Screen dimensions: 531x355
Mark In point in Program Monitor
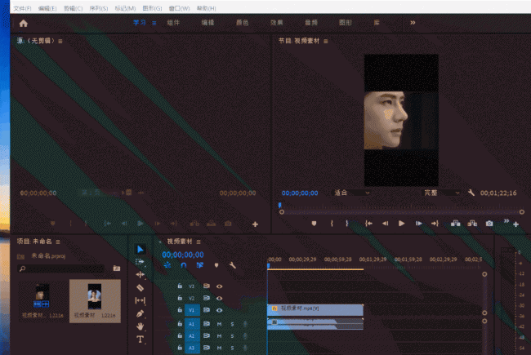coord(332,224)
